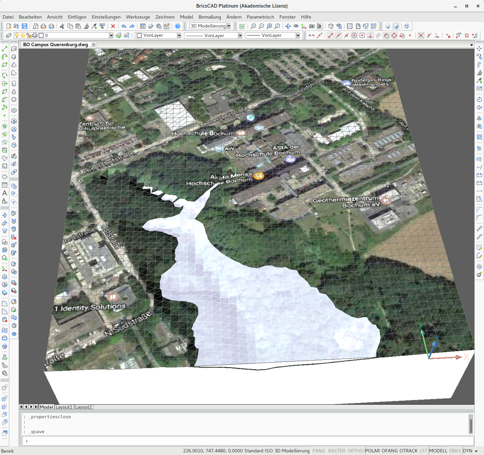Open the Help question mark icon
Screen dimensions: 484x455
(178, 26)
